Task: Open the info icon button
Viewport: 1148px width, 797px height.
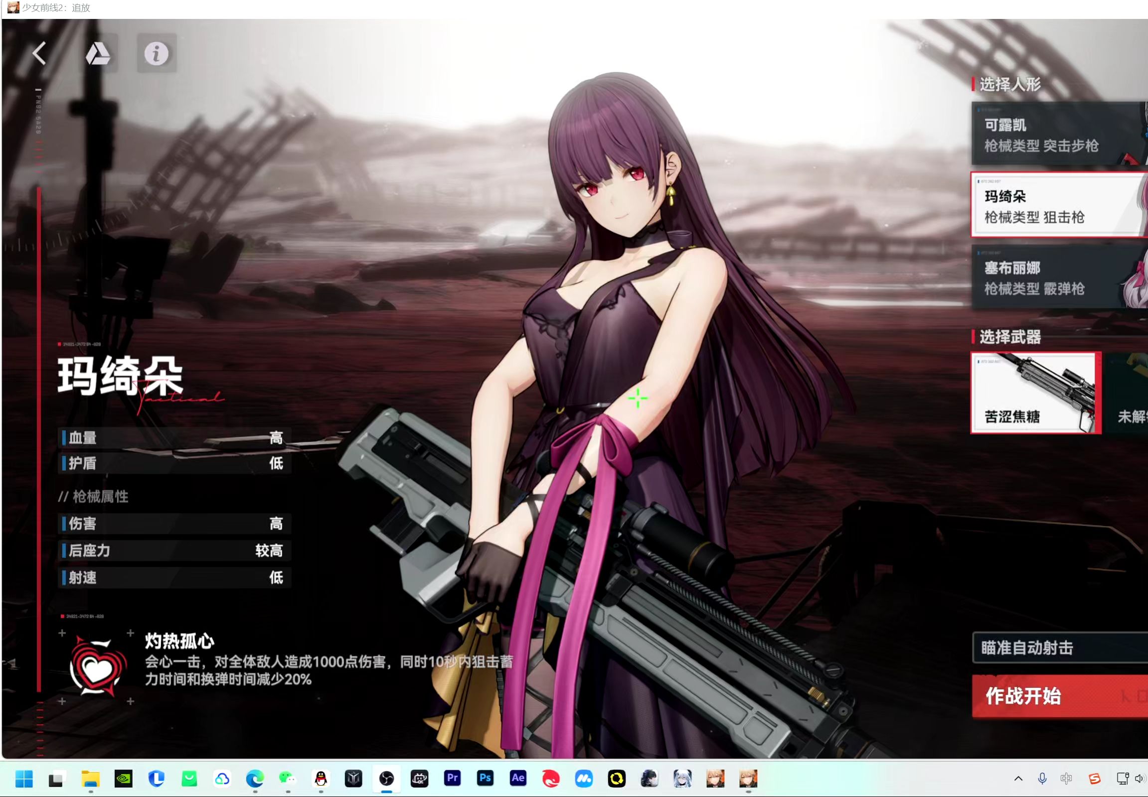Action: (x=157, y=53)
